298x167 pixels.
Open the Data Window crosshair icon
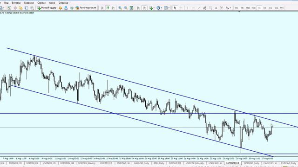click(15, 8)
